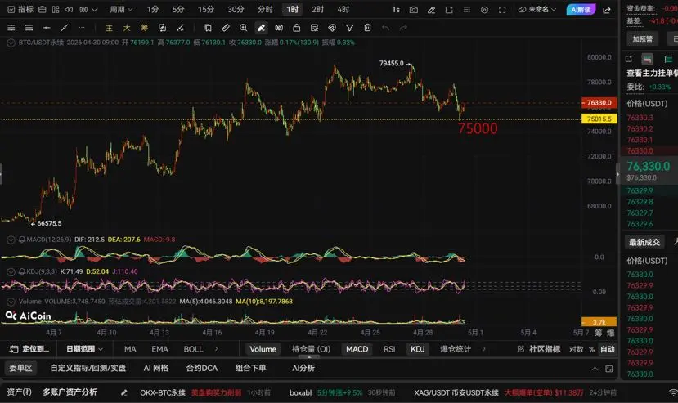
Task: Switch price scale to 对数
Action: pos(576,349)
